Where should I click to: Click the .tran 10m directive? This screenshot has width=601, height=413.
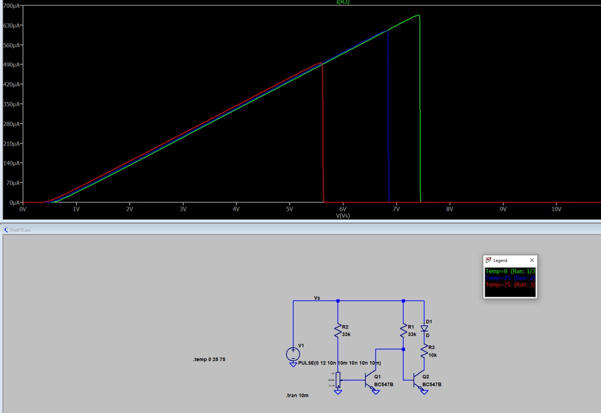coord(297,395)
